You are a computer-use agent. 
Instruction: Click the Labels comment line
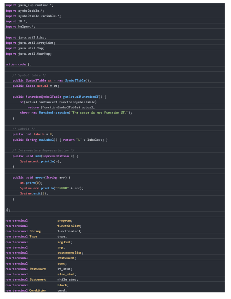[24, 129]
